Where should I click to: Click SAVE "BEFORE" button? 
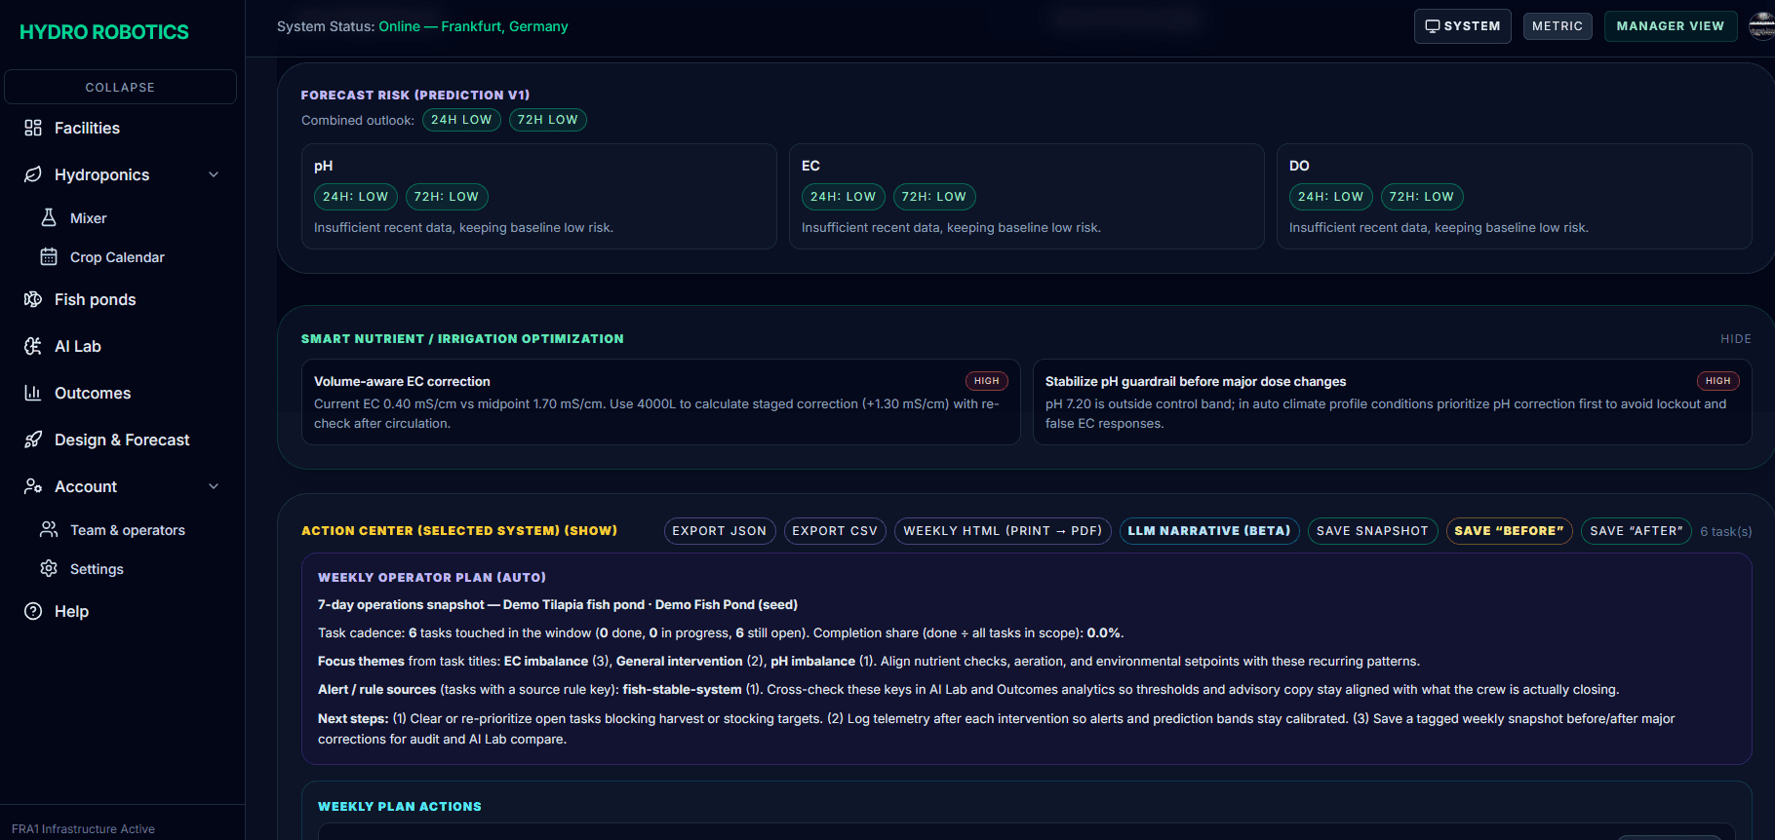pyautogui.click(x=1509, y=531)
